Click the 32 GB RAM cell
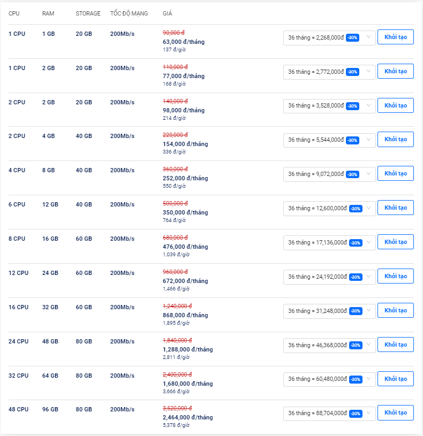Viewport: 423px width, 436px height. (50, 307)
